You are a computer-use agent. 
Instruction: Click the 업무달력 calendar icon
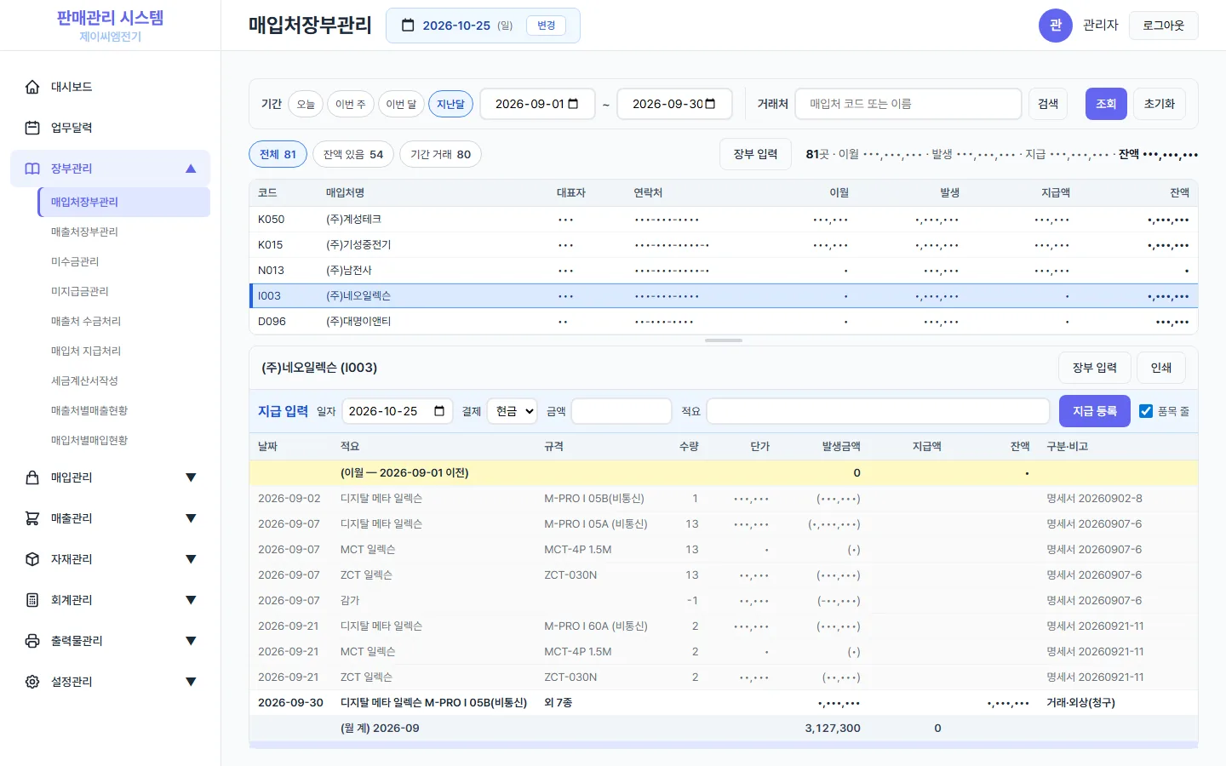coord(32,128)
